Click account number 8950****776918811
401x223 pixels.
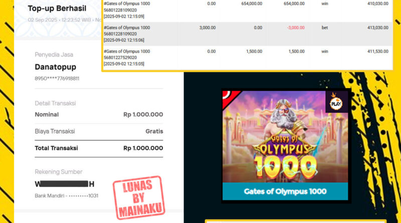(57, 79)
